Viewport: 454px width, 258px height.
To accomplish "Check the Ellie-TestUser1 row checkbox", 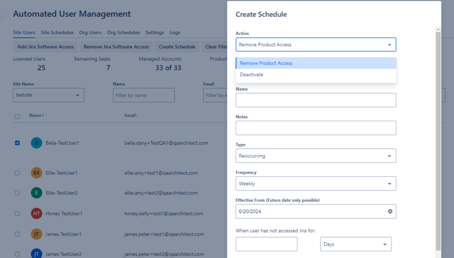I will 17,173.
